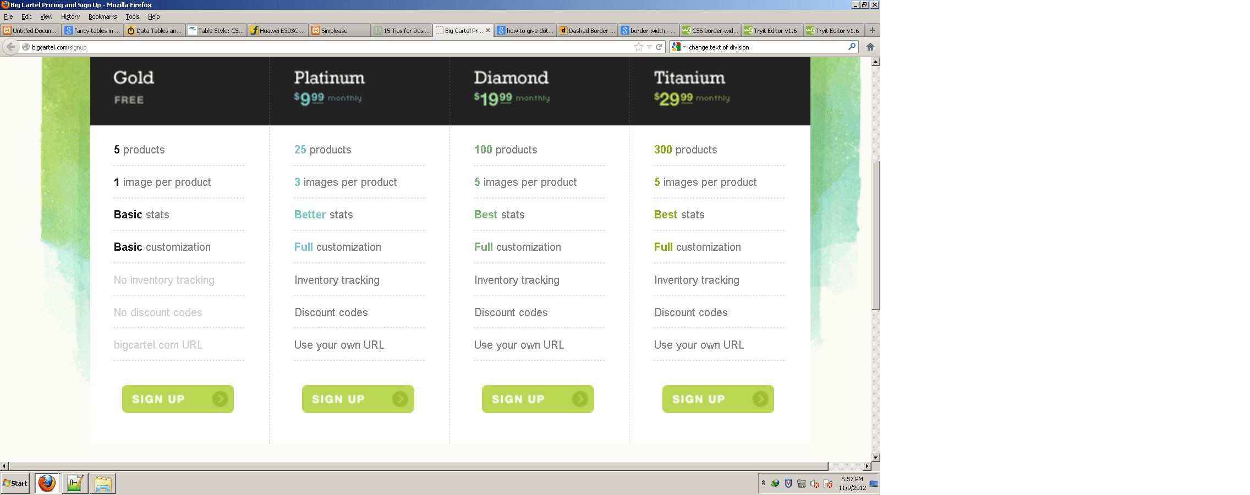Open the search engine selector dropdown
The height and width of the screenshot is (495, 1250).
tap(684, 47)
